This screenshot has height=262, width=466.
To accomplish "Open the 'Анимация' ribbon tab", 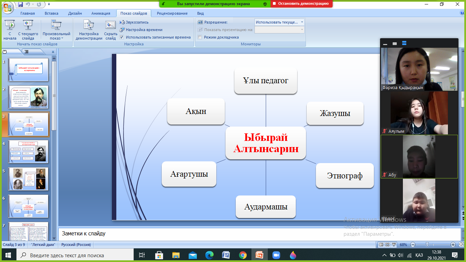I will click(101, 13).
